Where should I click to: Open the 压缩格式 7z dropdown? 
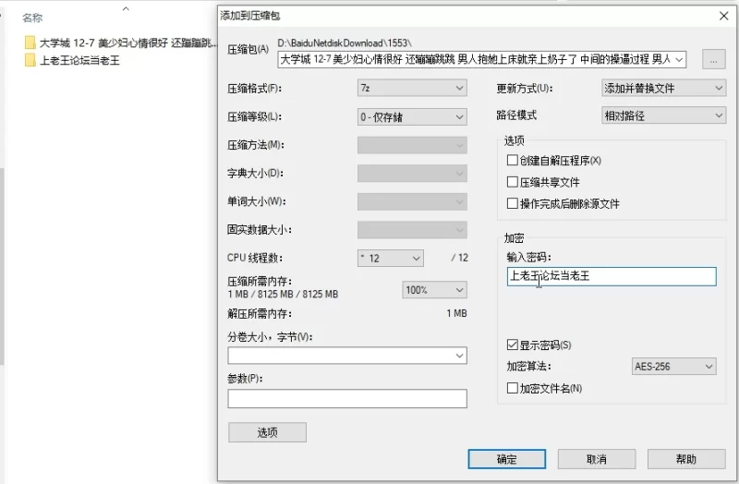point(412,88)
